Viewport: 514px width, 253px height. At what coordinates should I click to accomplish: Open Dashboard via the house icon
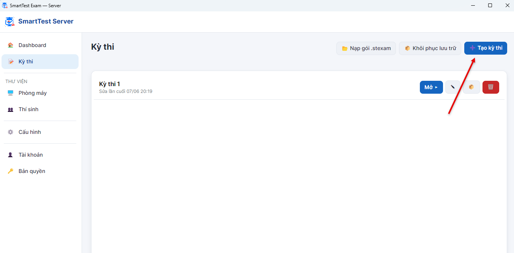point(11,45)
